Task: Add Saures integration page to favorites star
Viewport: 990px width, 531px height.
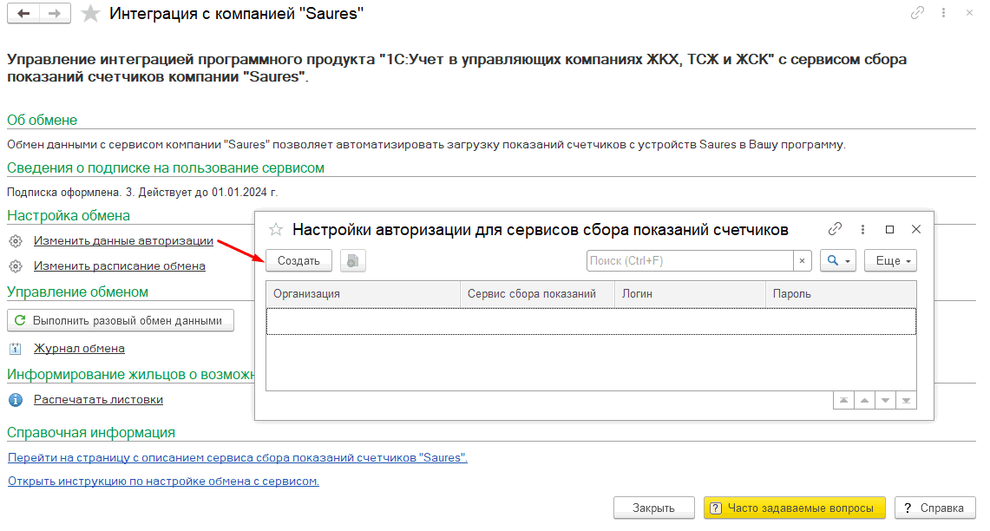Action: point(91,13)
